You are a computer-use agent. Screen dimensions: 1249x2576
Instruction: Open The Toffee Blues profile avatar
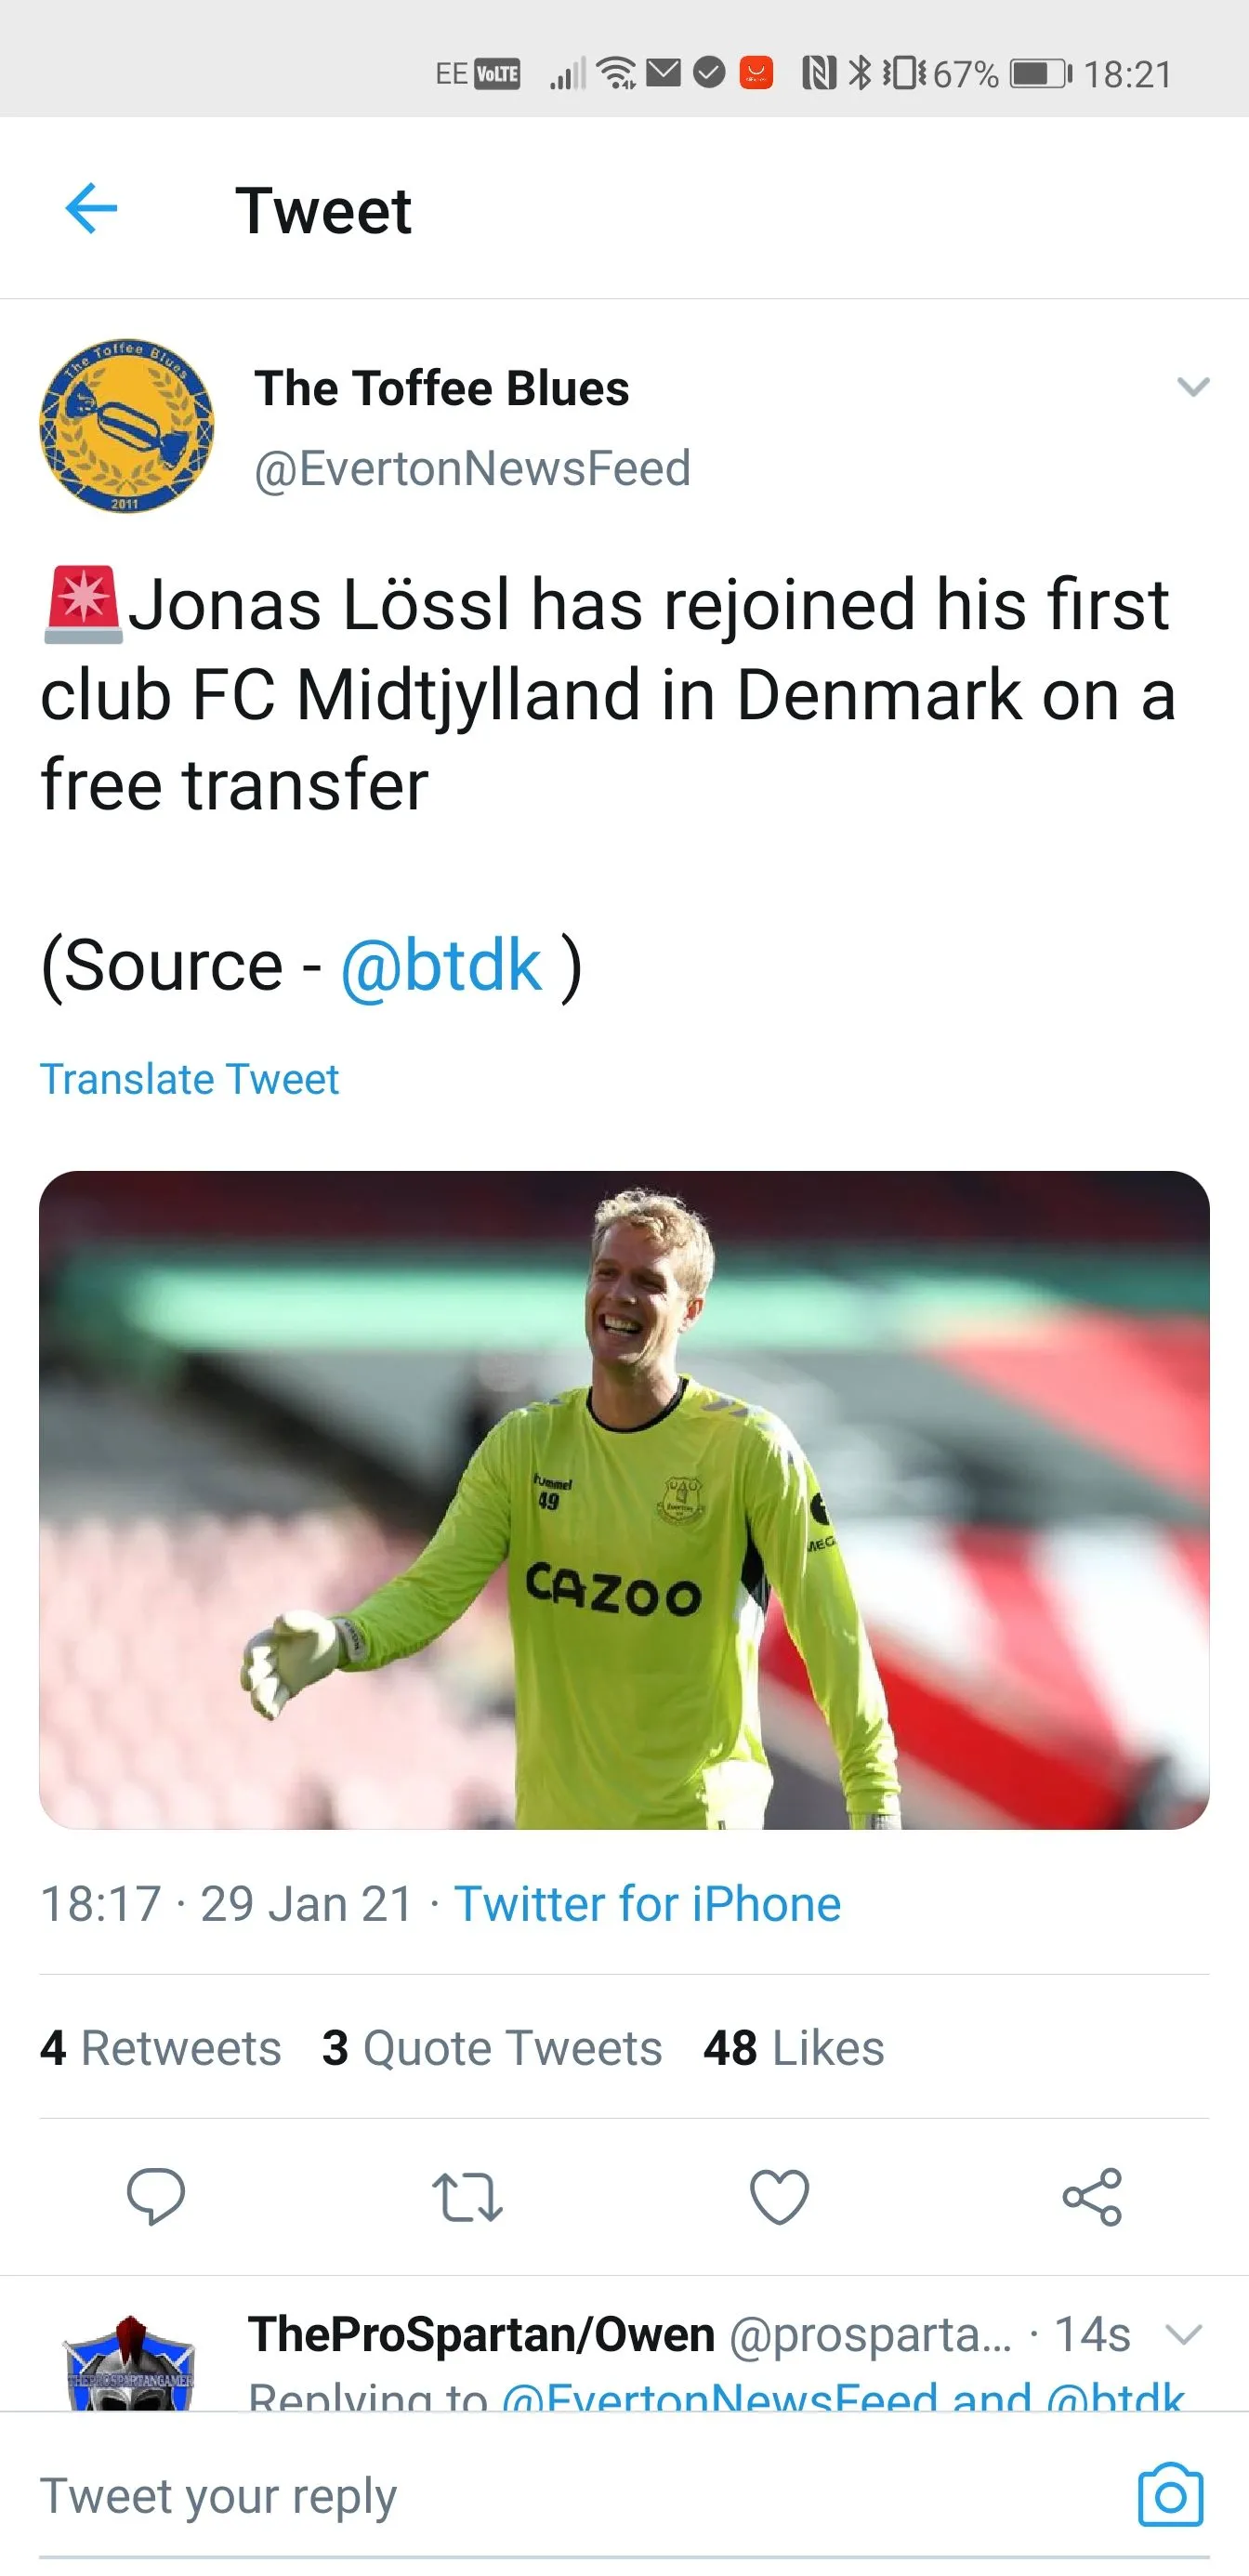pos(126,425)
